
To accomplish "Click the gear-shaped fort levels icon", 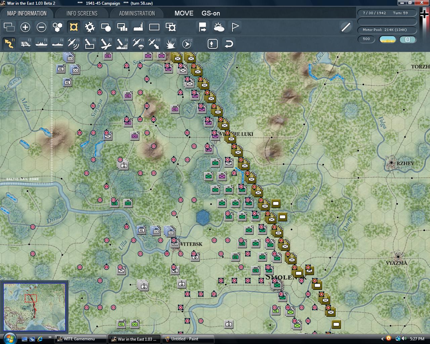I will coord(90,27).
